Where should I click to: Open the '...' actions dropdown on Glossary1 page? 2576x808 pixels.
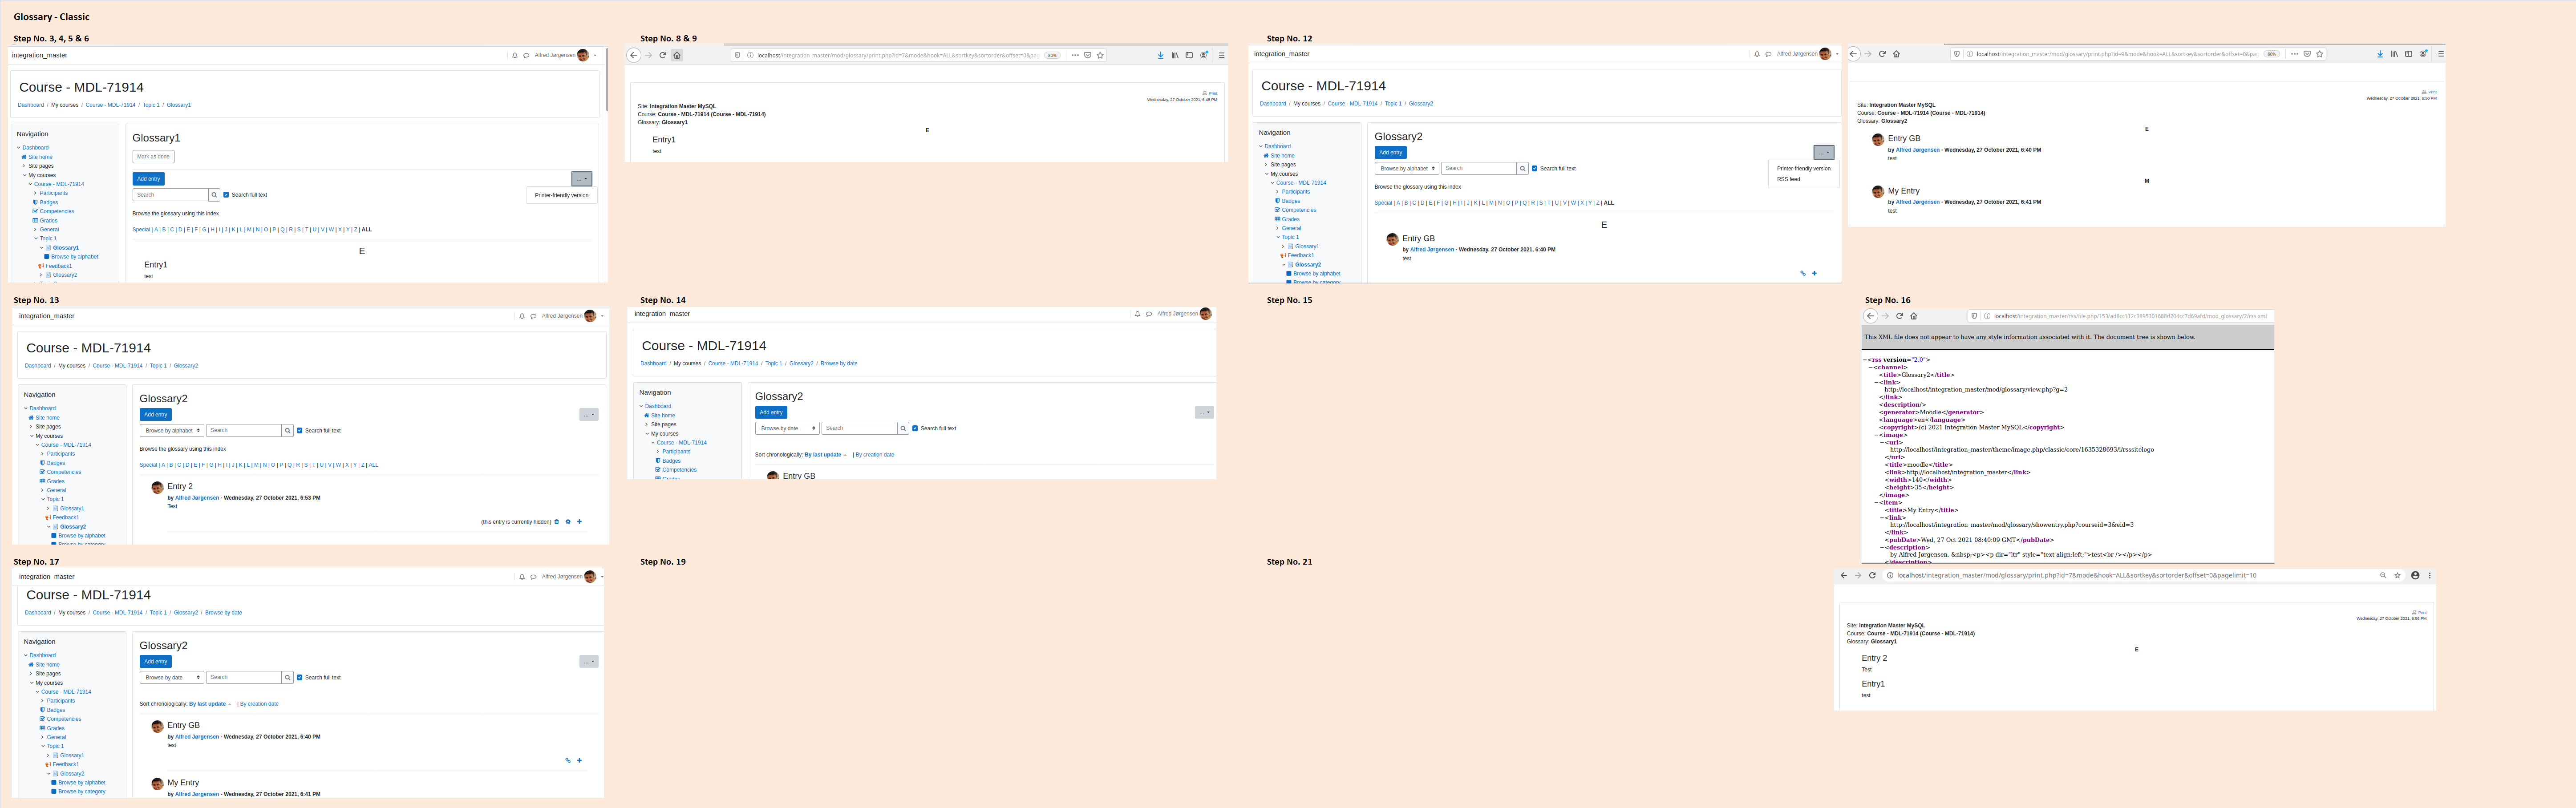coord(582,179)
